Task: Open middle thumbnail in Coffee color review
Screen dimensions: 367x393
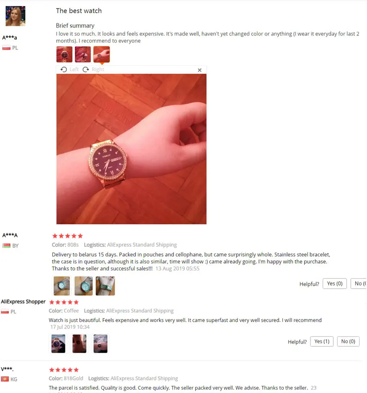Action: 79,343
